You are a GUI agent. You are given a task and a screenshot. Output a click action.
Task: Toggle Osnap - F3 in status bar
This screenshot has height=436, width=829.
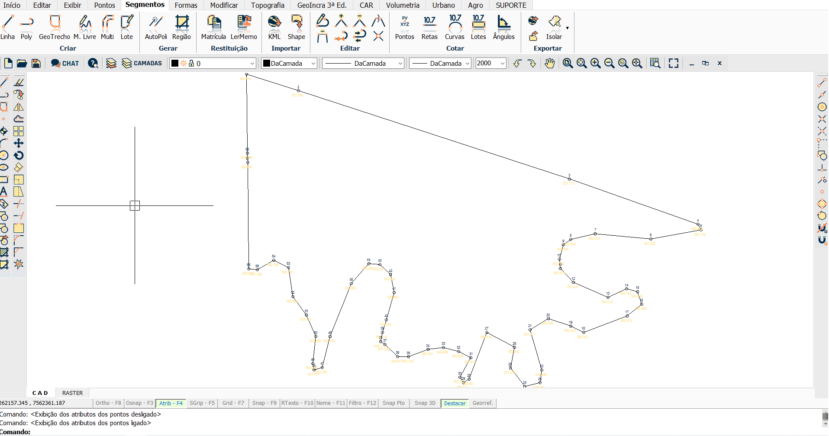click(x=139, y=403)
